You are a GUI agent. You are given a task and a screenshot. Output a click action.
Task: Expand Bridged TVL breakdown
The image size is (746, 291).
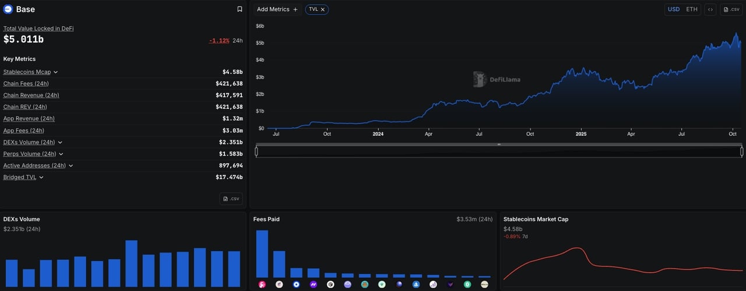[x=41, y=177]
